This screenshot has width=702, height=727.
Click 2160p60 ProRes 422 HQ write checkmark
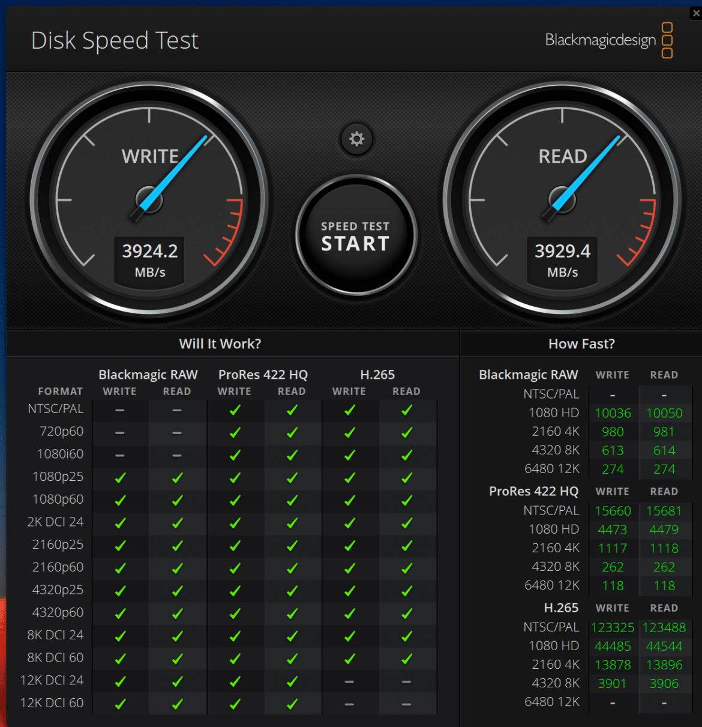tap(235, 568)
